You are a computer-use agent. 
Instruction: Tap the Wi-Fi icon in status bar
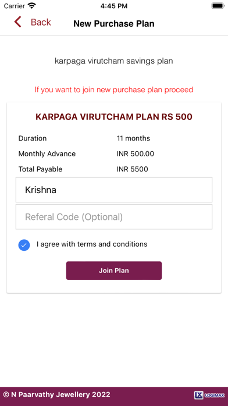[32, 6]
